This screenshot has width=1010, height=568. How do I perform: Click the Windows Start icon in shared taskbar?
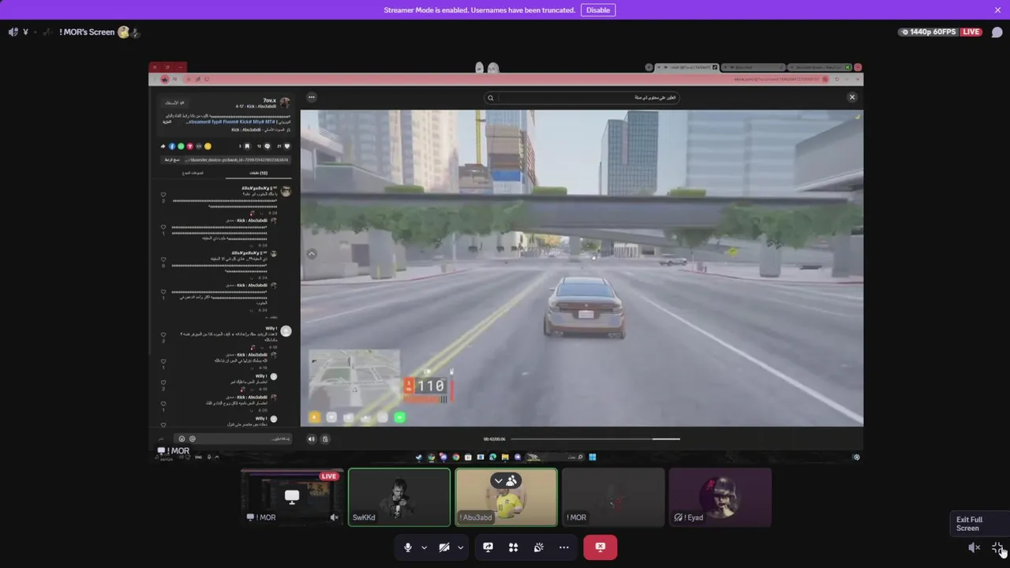[x=593, y=457]
